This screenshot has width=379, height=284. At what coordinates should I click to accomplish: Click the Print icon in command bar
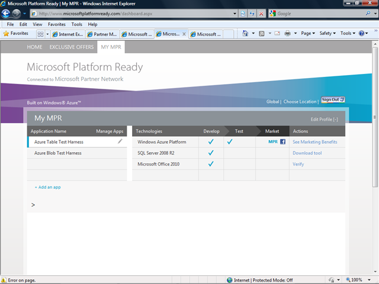(x=287, y=34)
